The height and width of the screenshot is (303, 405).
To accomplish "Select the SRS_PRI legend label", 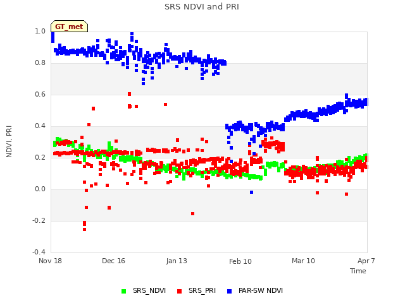I will coord(202,290).
